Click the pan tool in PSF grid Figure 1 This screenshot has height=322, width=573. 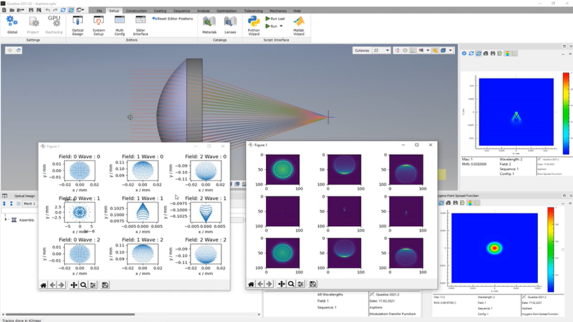(x=281, y=283)
